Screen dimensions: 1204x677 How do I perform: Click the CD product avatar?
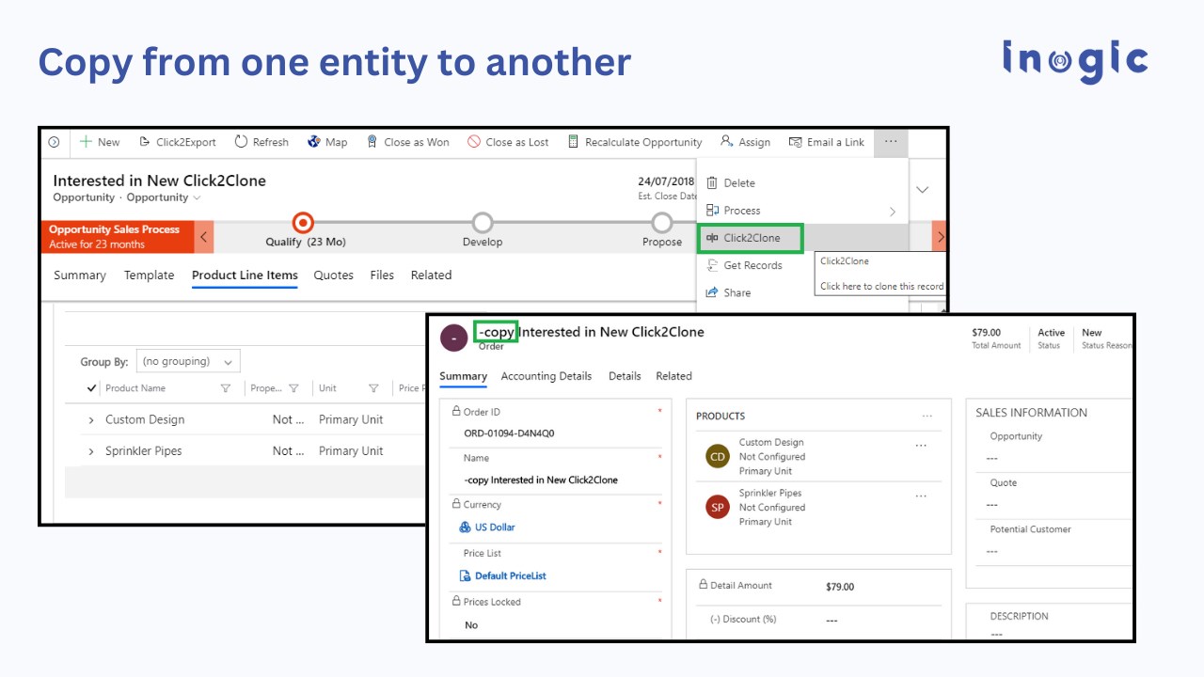click(x=718, y=457)
